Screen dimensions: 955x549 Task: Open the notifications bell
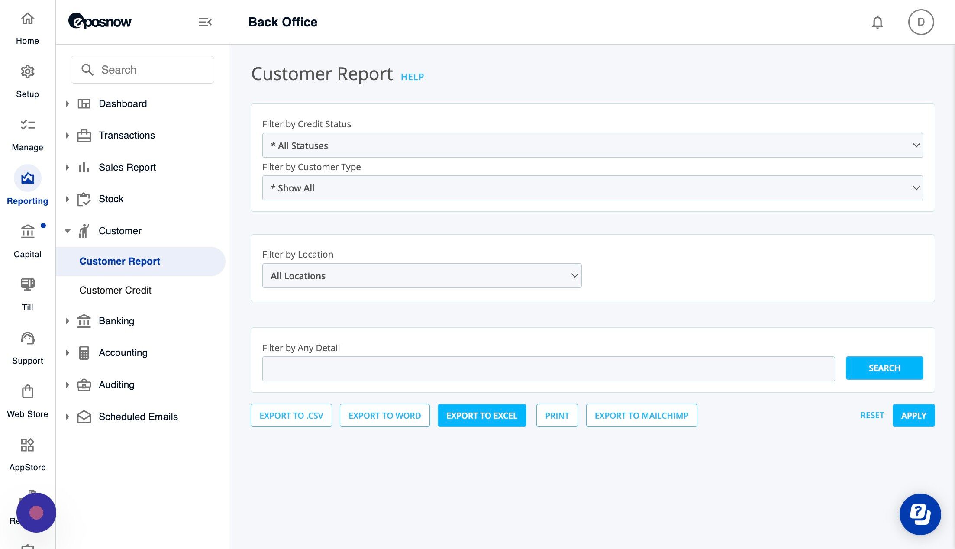[877, 22]
